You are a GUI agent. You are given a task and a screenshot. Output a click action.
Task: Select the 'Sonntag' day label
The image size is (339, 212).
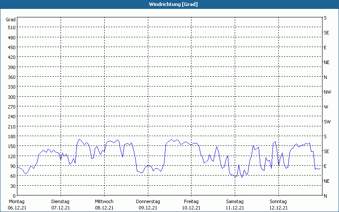(278, 202)
